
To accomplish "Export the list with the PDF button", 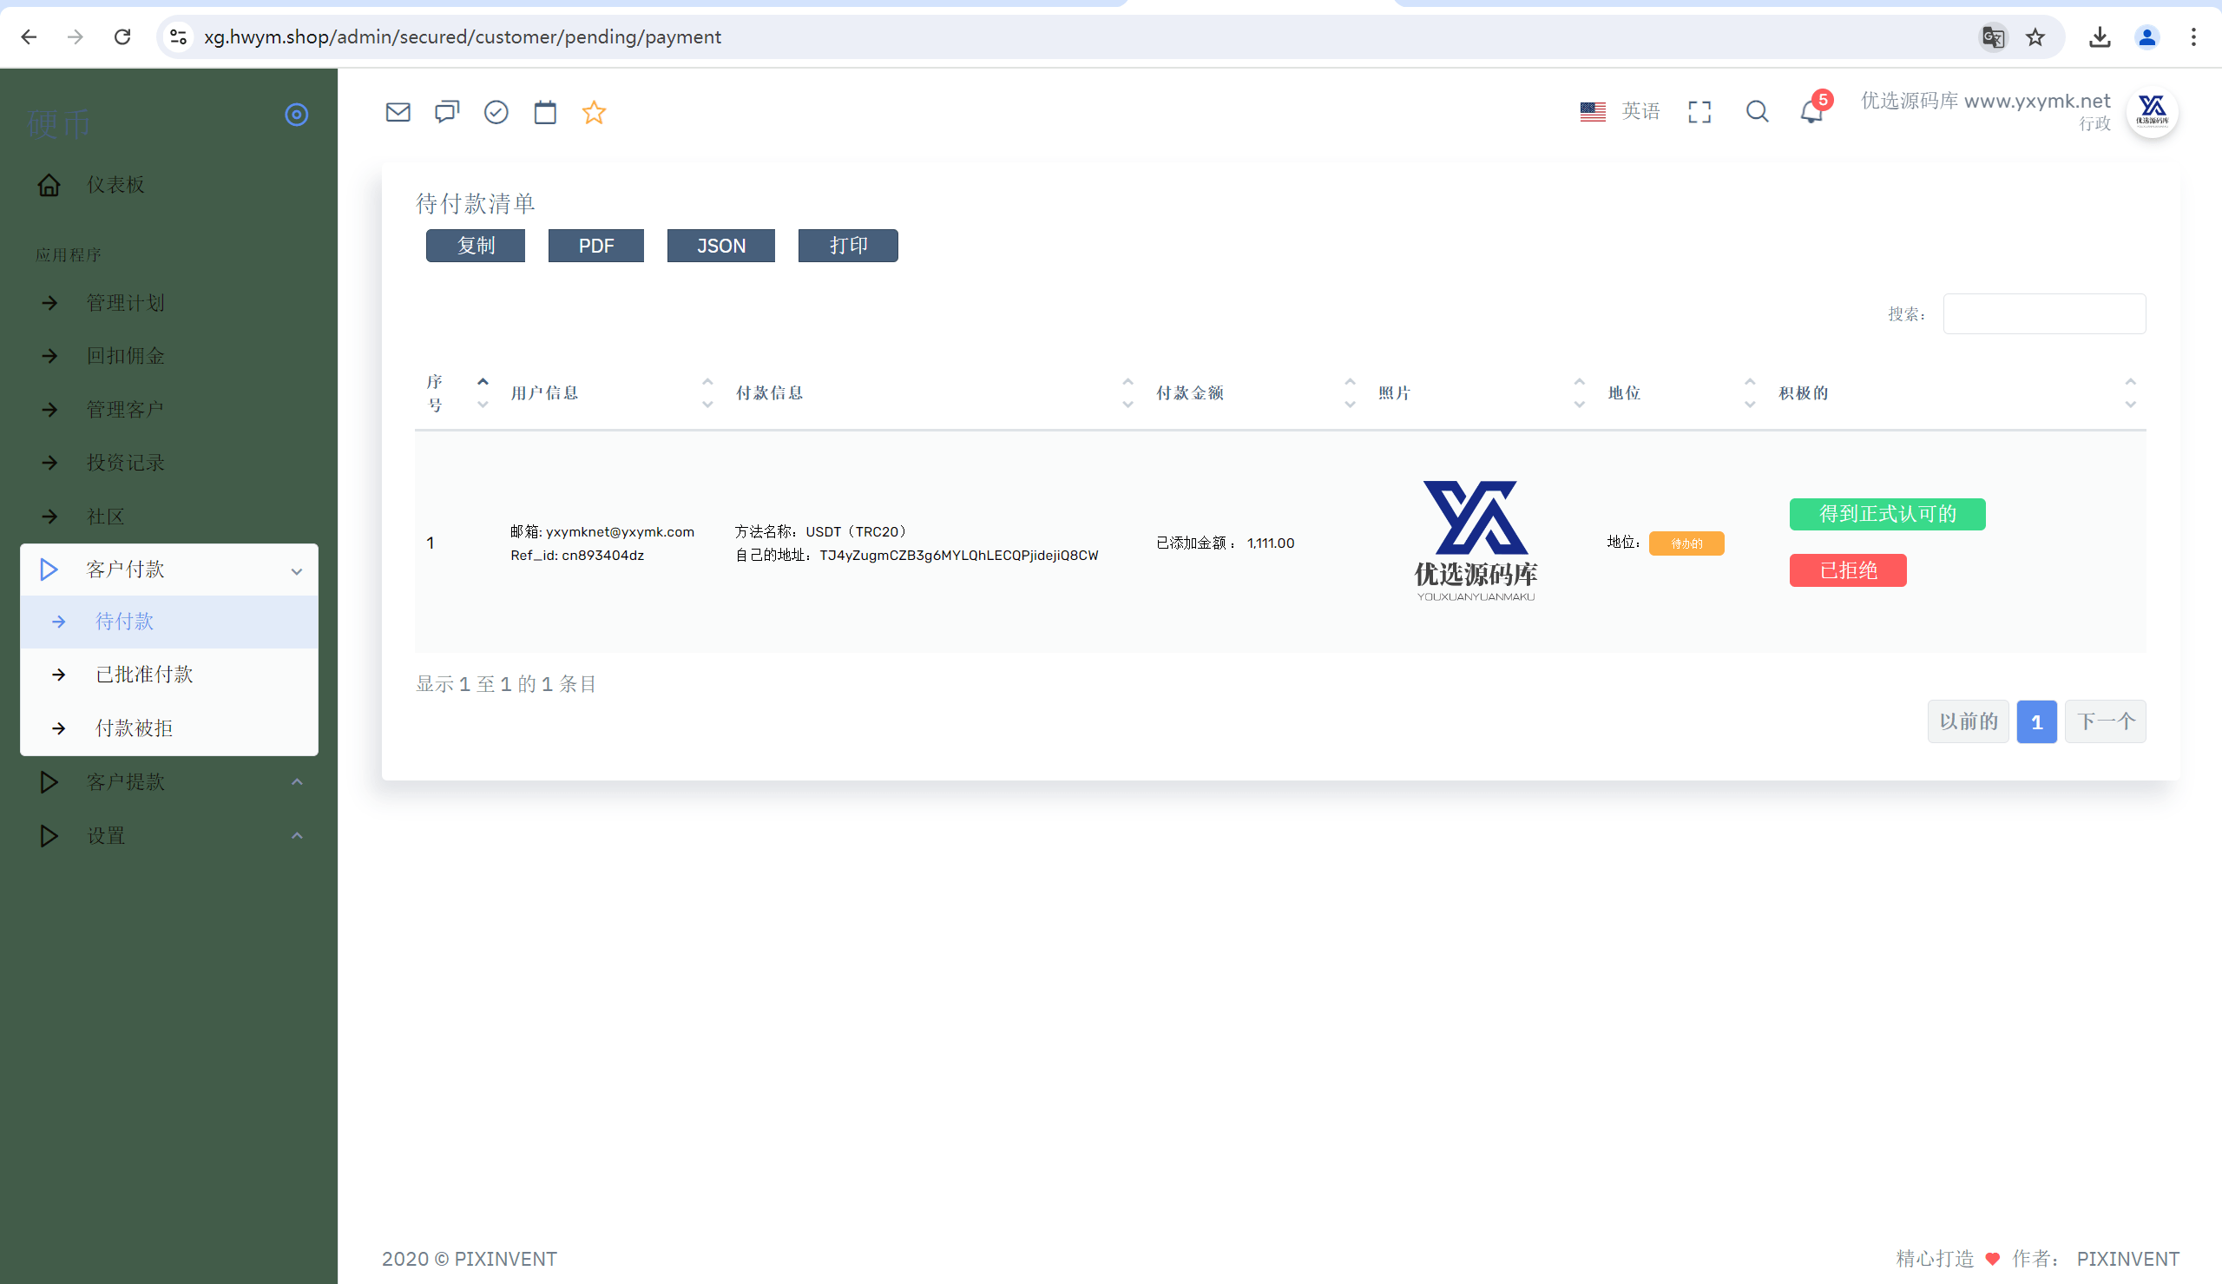I will pyautogui.click(x=595, y=246).
